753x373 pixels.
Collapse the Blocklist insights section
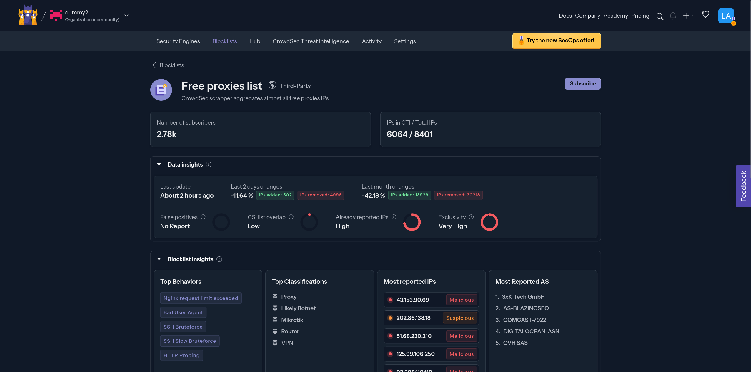tap(159, 259)
